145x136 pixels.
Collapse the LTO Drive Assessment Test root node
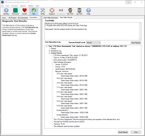tap(47, 46)
